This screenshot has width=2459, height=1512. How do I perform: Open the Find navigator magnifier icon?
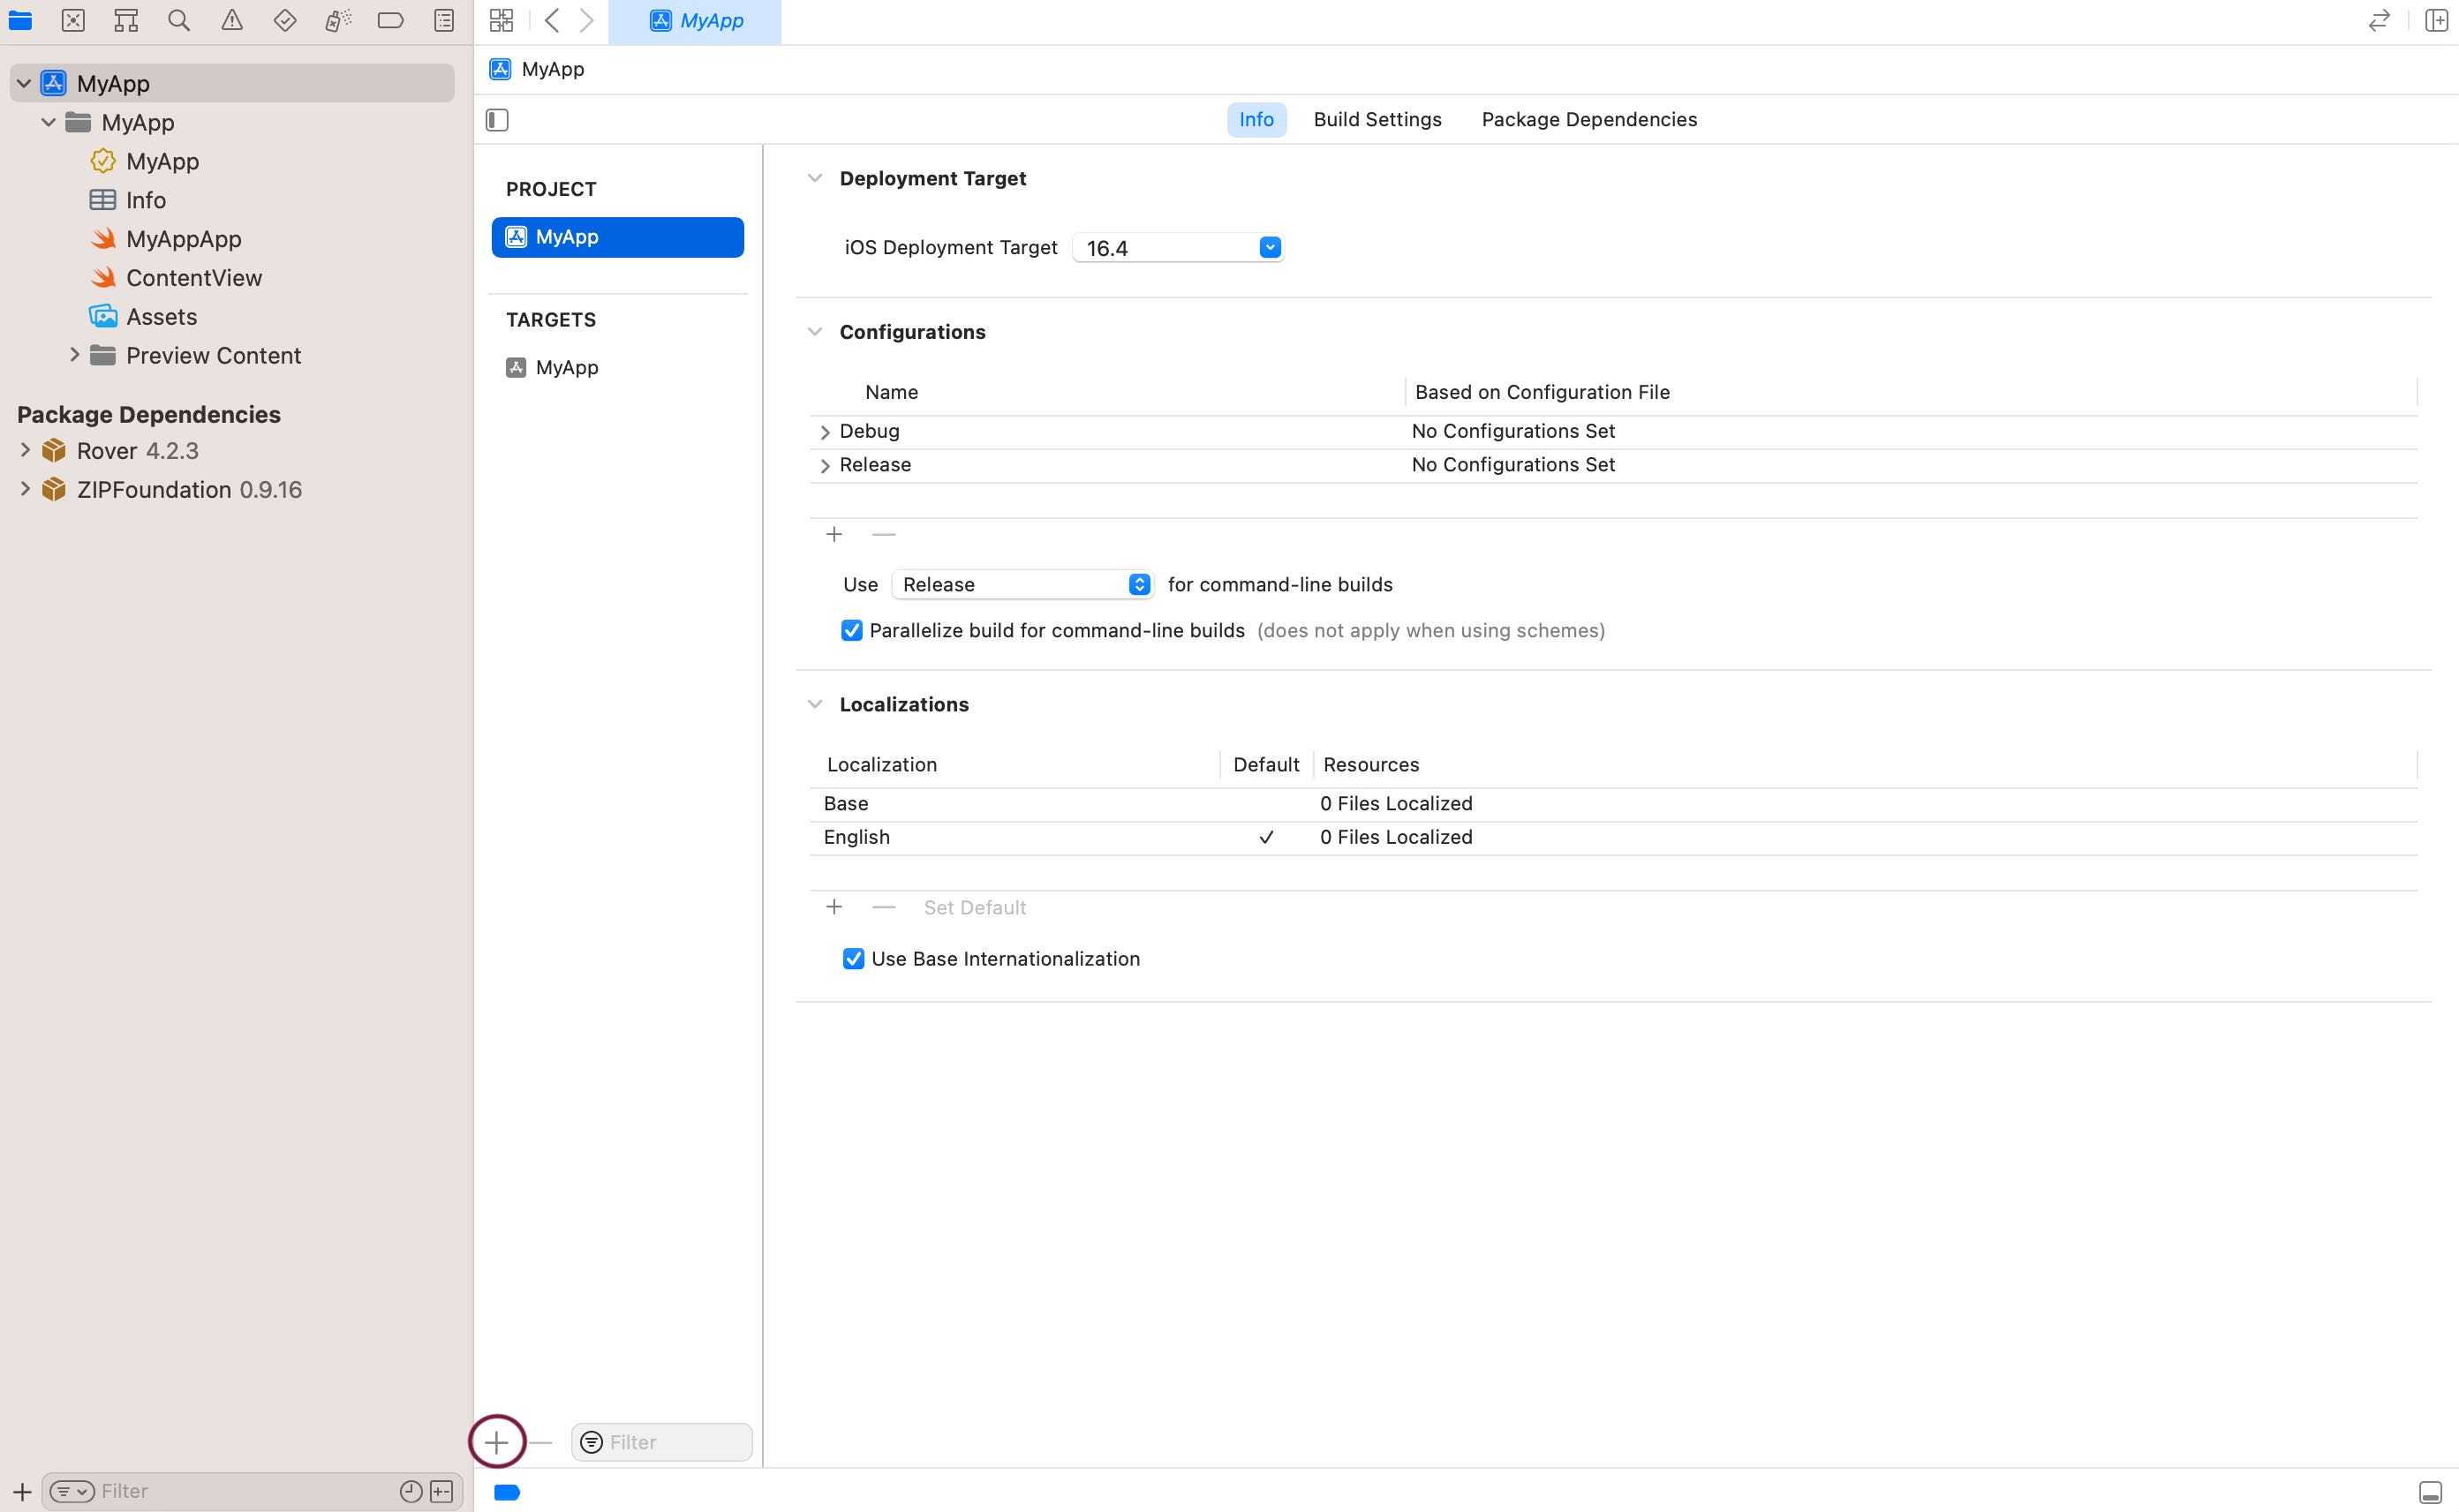pyautogui.click(x=179, y=20)
